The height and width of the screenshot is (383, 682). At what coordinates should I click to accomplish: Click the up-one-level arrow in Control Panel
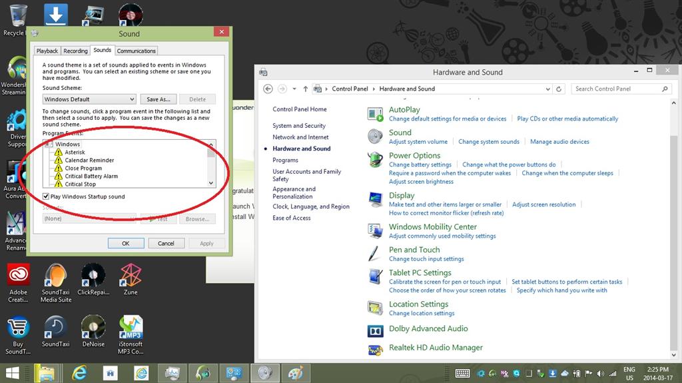pos(305,89)
